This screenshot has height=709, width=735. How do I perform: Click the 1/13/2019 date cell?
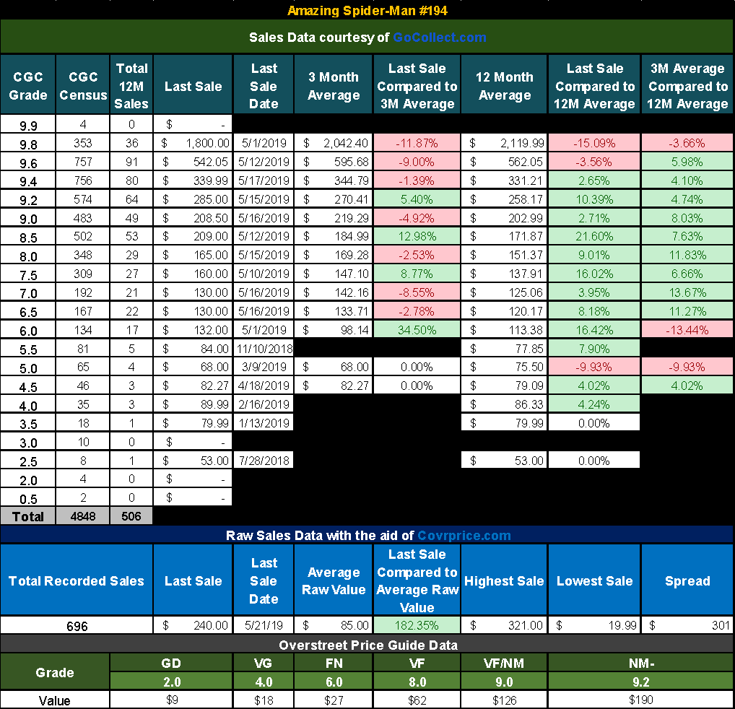point(264,423)
